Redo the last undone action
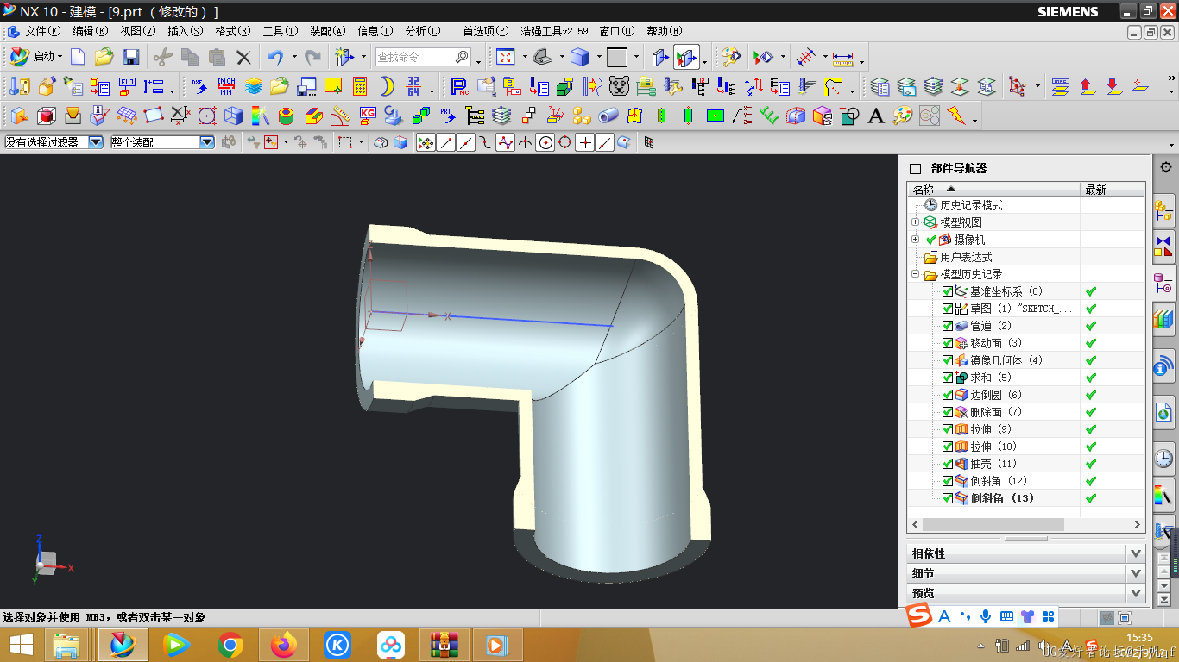1179x662 pixels. (312, 57)
